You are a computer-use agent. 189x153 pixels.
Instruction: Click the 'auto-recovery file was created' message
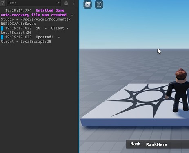click(33, 15)
